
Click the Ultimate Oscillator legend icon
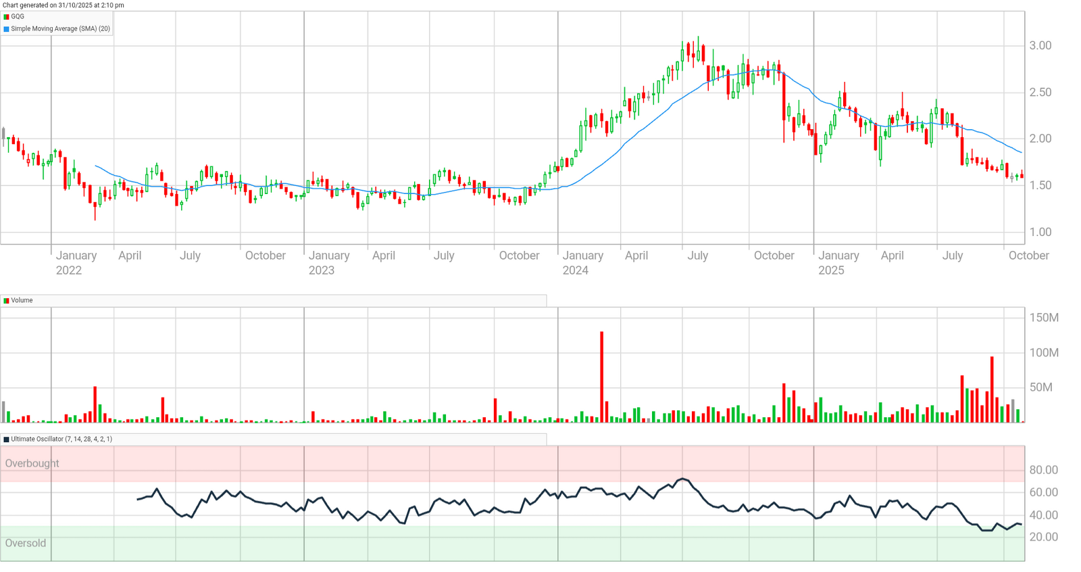(7, 439)
